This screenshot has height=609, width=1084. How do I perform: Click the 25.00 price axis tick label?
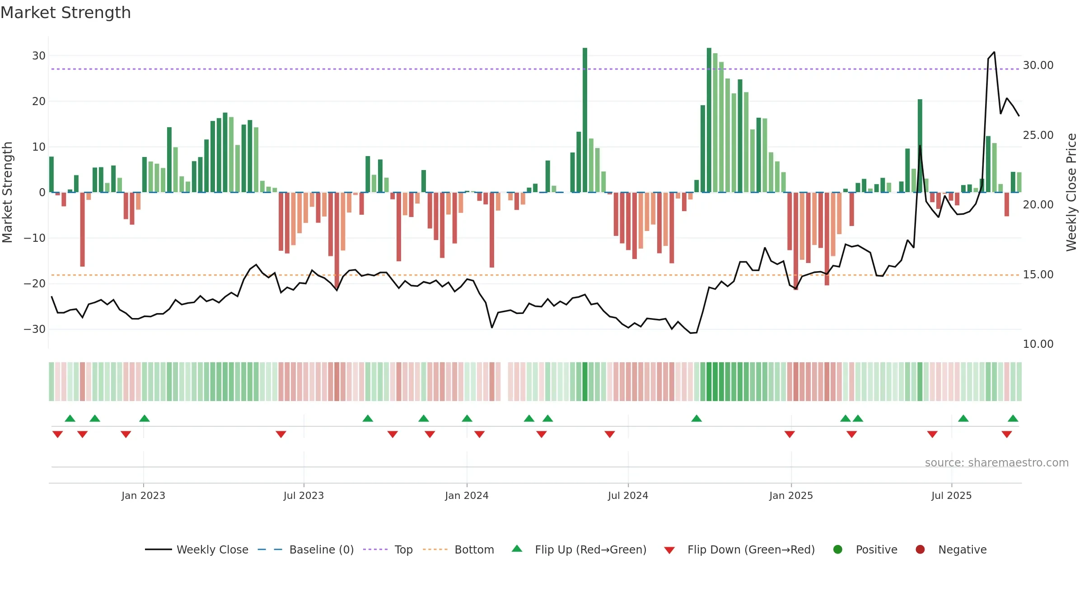pos(1038,135)
